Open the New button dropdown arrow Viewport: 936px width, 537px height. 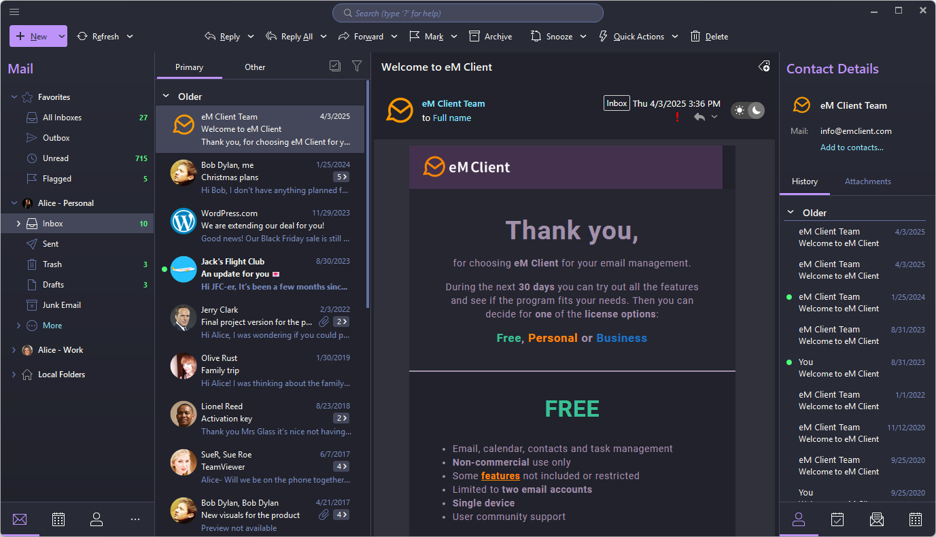[x=62, y=37]
